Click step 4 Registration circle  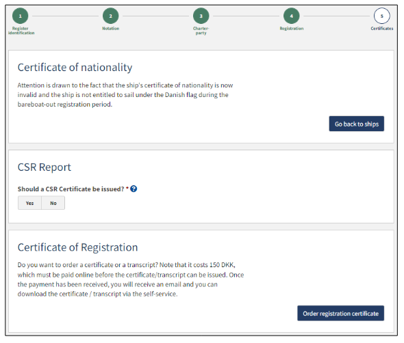tap(292, 16)
